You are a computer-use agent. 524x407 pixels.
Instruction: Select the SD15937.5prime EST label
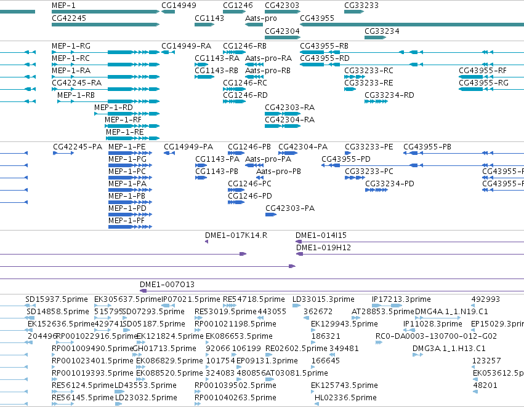click(57, 299)
